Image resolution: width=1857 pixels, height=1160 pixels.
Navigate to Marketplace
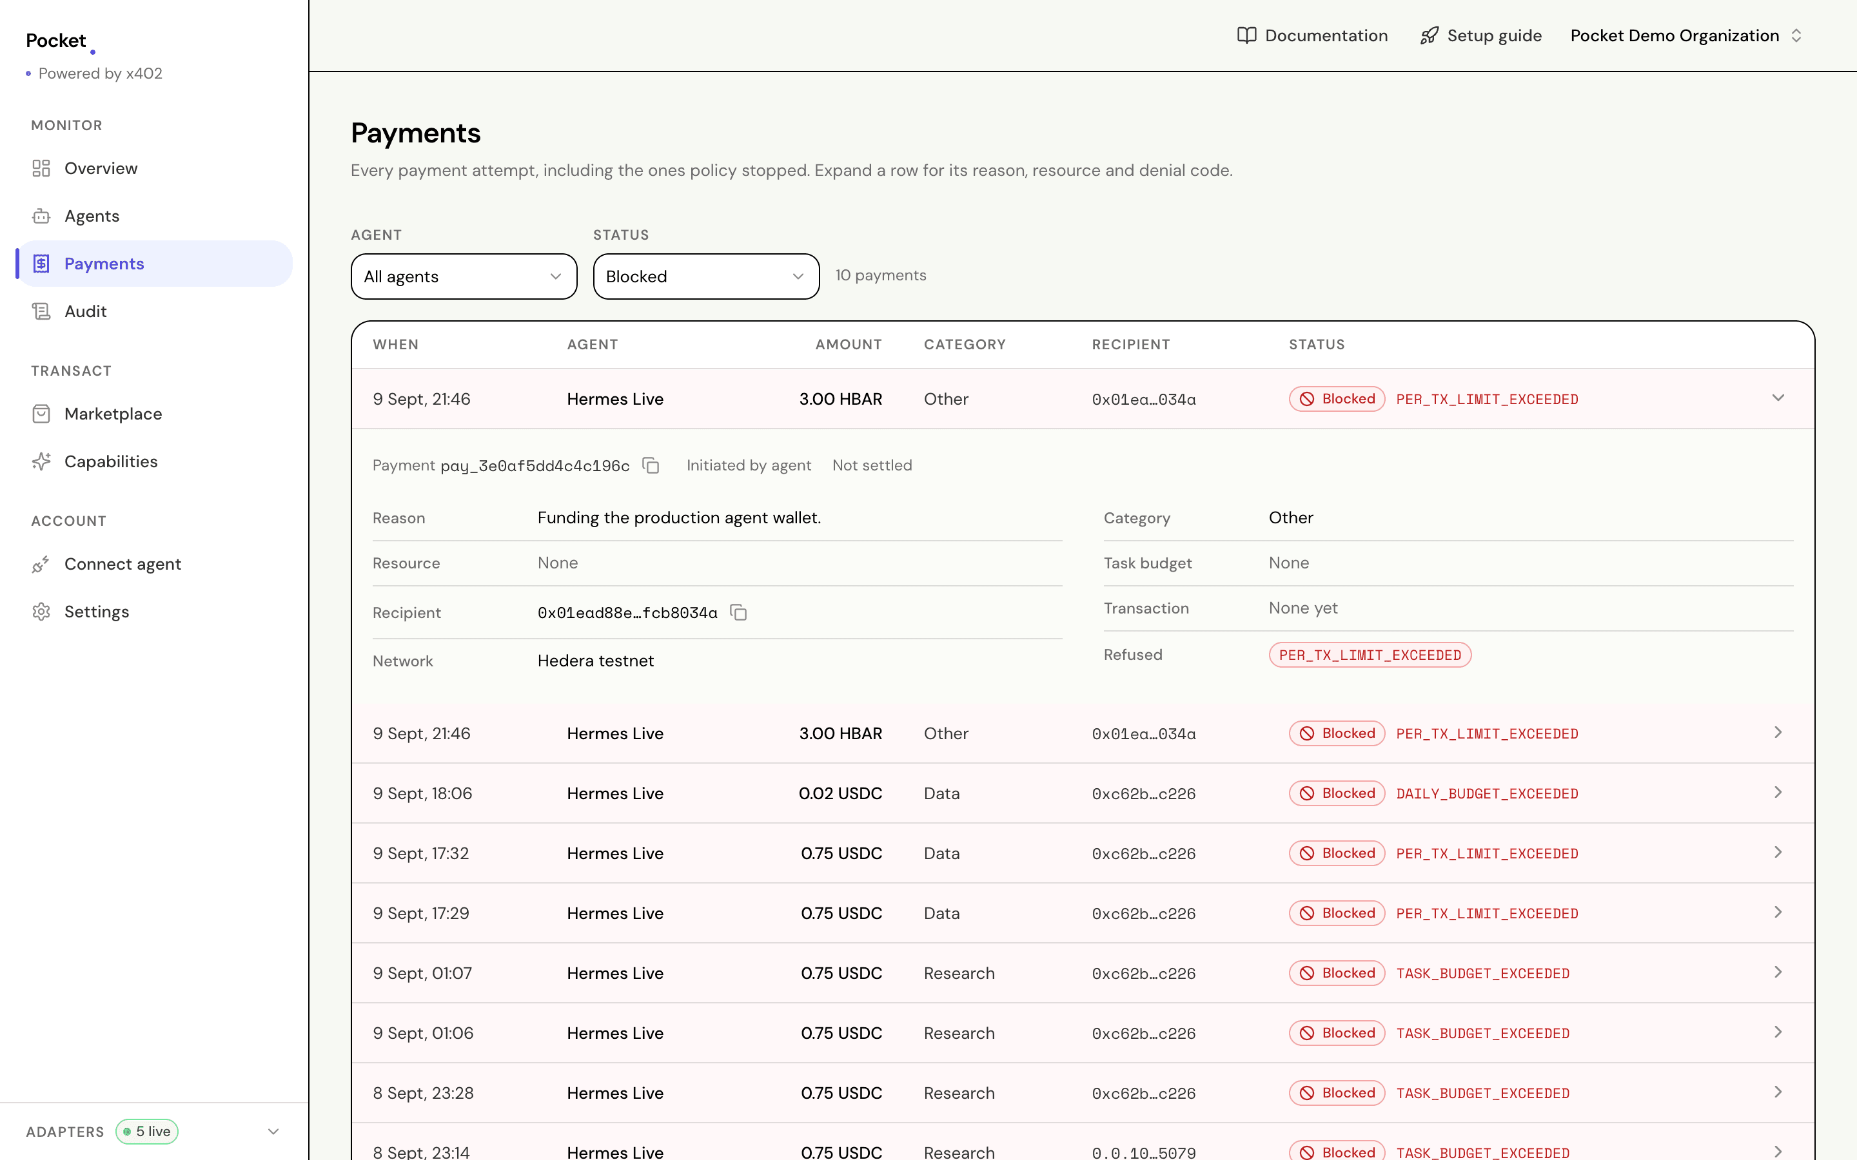click(154, 414)
